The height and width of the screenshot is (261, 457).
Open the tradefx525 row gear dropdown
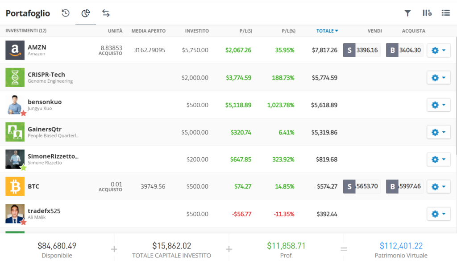439,214
